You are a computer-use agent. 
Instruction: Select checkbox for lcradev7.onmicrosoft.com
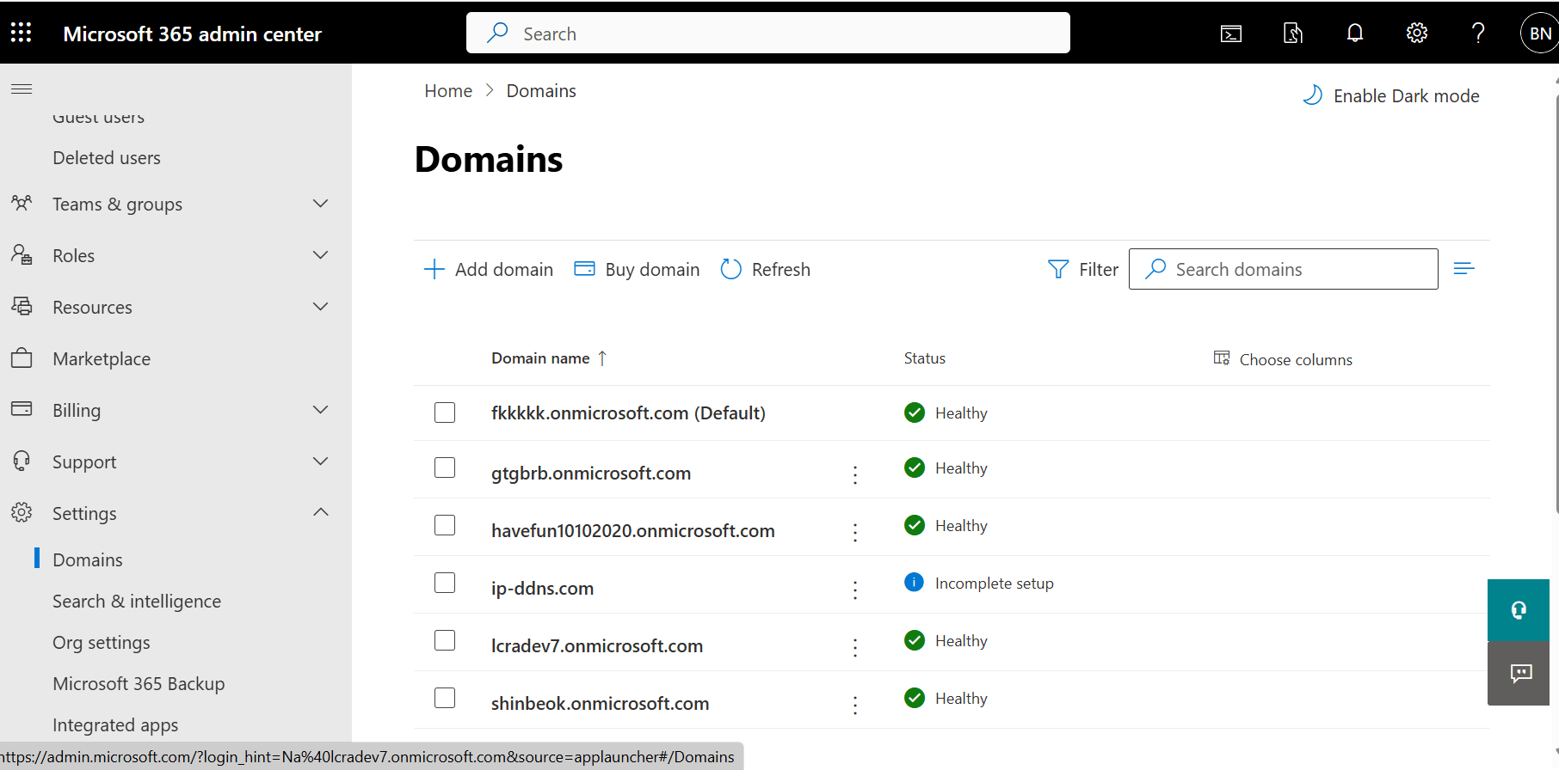pos(445,640)
